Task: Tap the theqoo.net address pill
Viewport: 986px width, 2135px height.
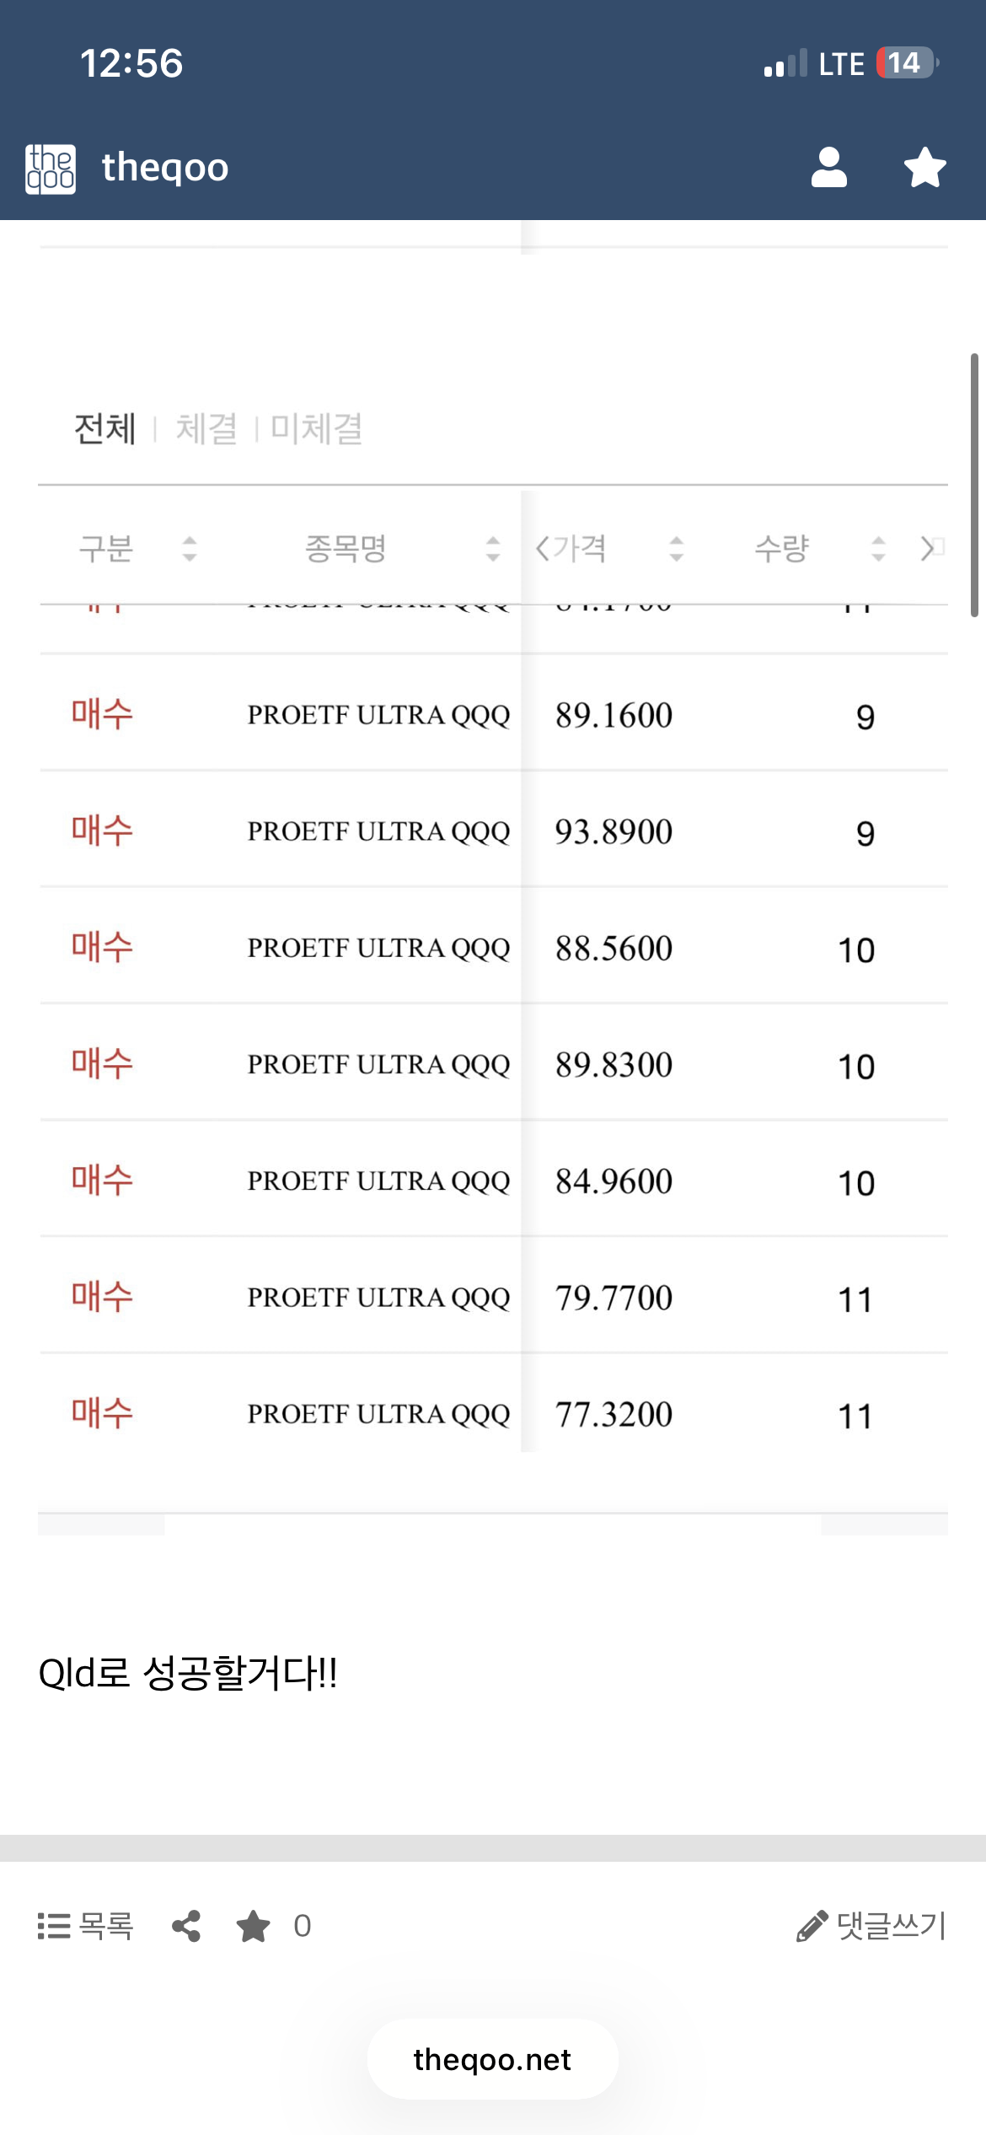Action: (492, 2060)
